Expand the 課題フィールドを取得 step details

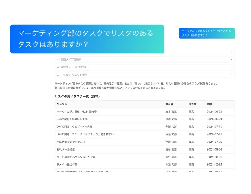click(231, 67)
